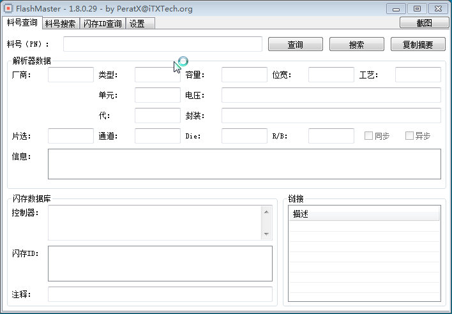
Task: Toggle the 异步 checkbox
Action: (409, 136)
